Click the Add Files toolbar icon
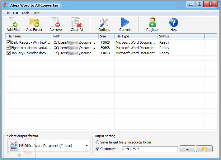The image size is (221, 160). tap(13, 22)
